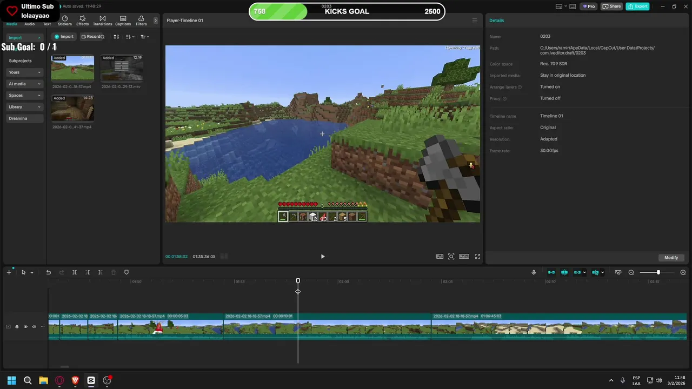Screen dimensions: 692x389
Task: Expand the Library section
Action: click(24, 107)
